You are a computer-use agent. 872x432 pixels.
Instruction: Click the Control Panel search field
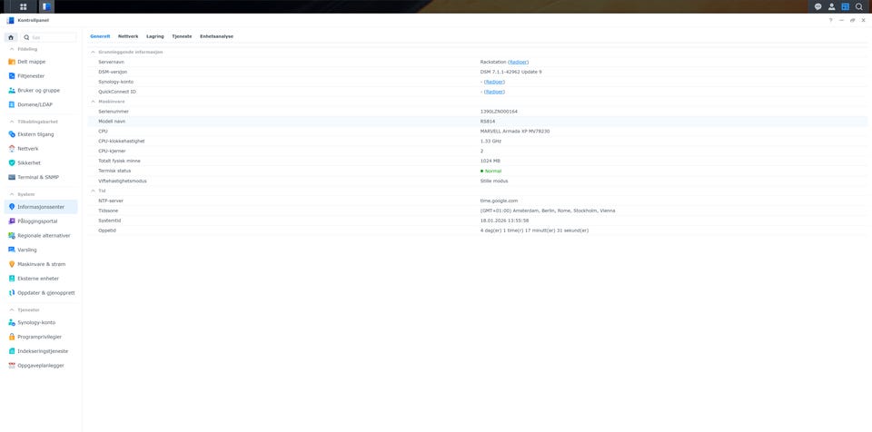click(x=48, y=37)
